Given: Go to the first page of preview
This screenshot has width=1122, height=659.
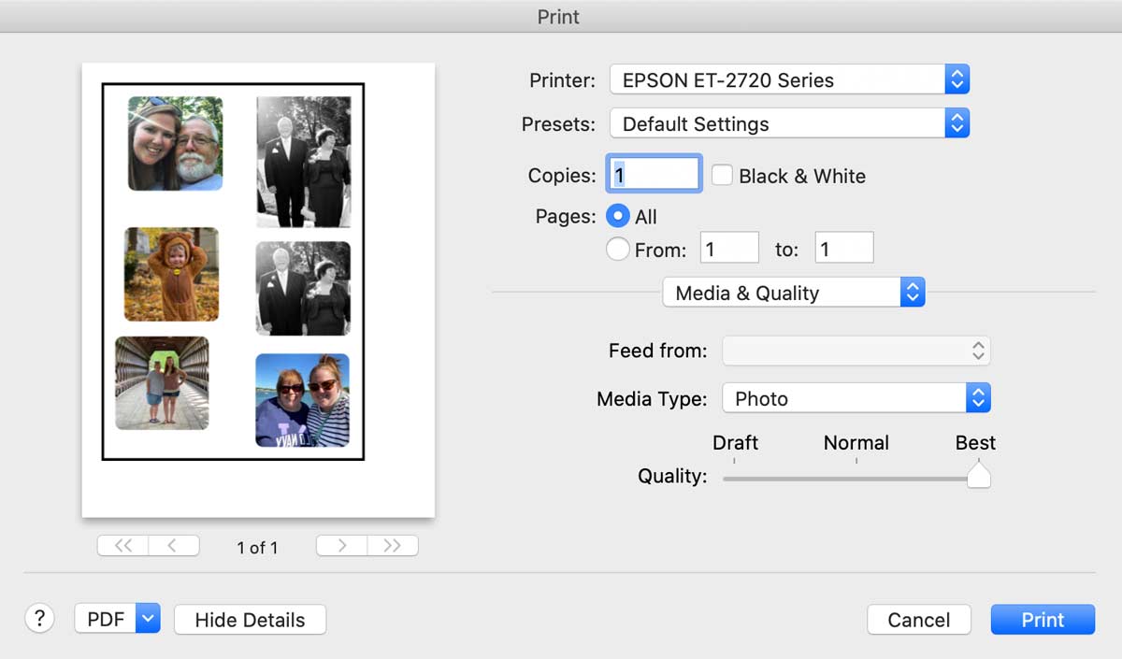Looking at the screenshot, I should click(122, 547).
